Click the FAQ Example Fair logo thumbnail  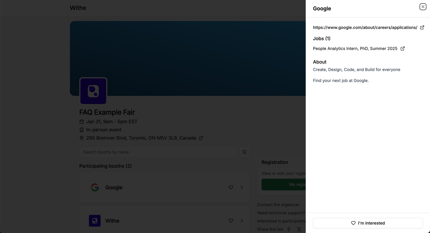pyautogui.click(x=93, y=91)
